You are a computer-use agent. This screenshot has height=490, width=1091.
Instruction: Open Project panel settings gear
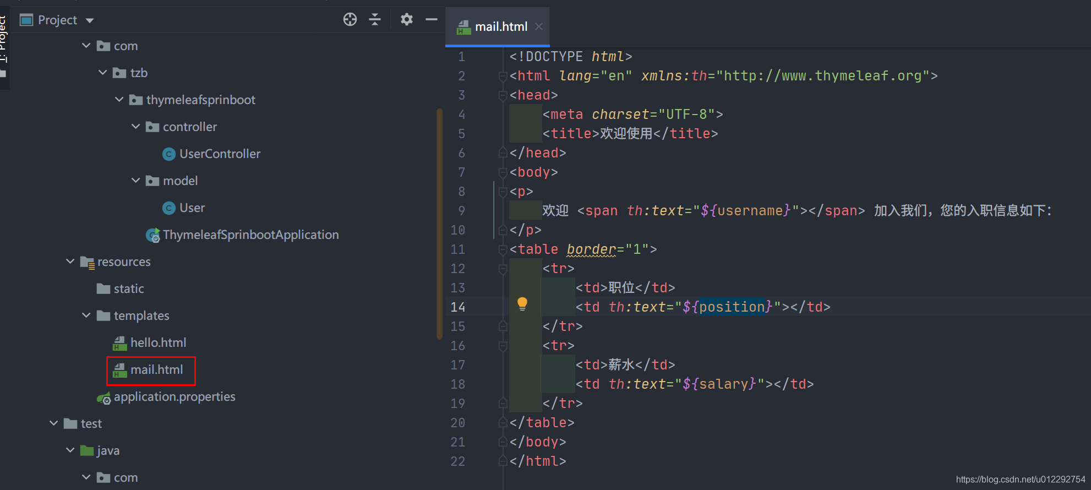pos(407,20)
